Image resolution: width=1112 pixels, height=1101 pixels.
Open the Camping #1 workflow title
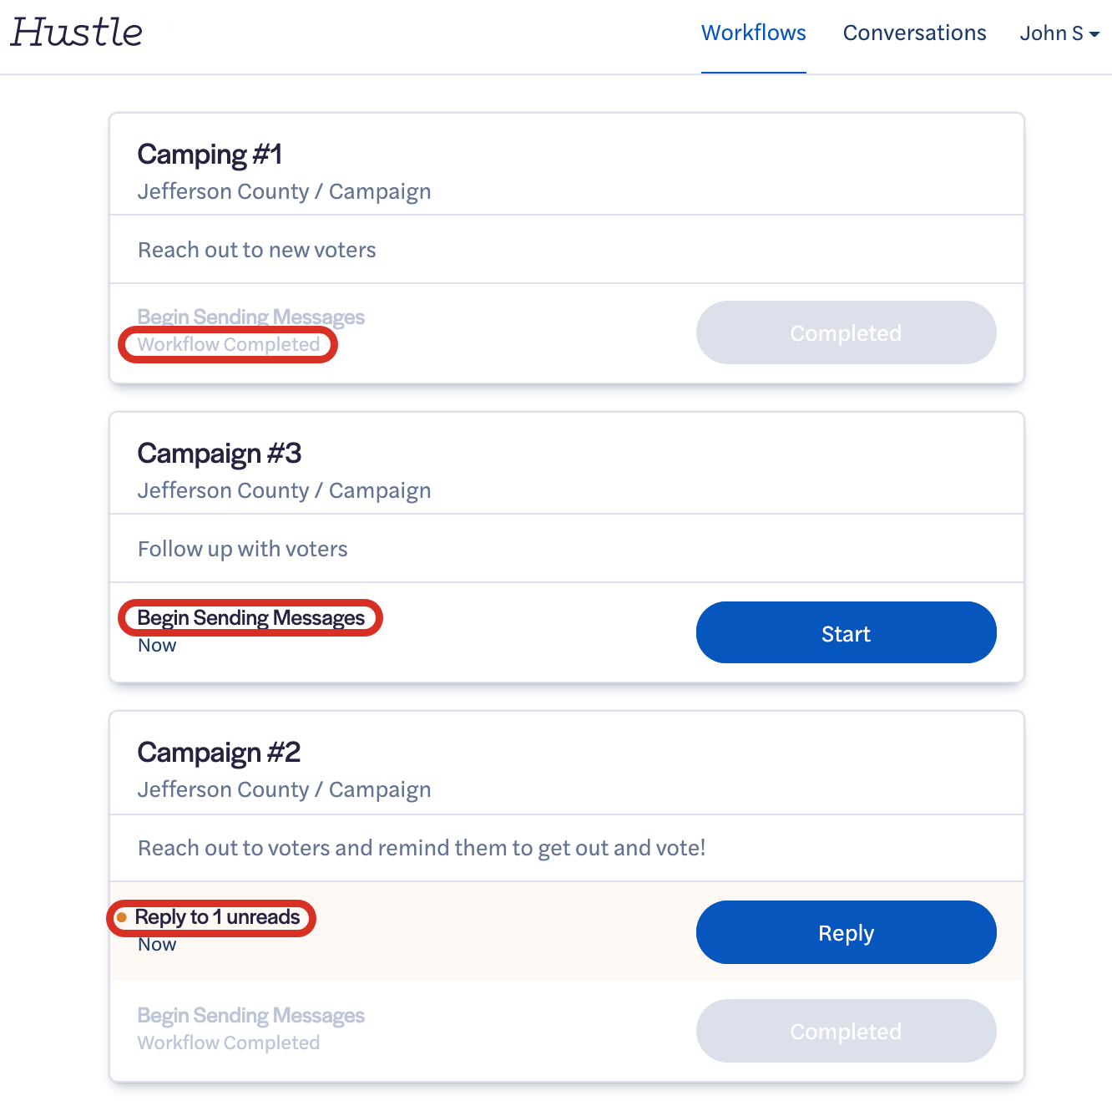210,155
